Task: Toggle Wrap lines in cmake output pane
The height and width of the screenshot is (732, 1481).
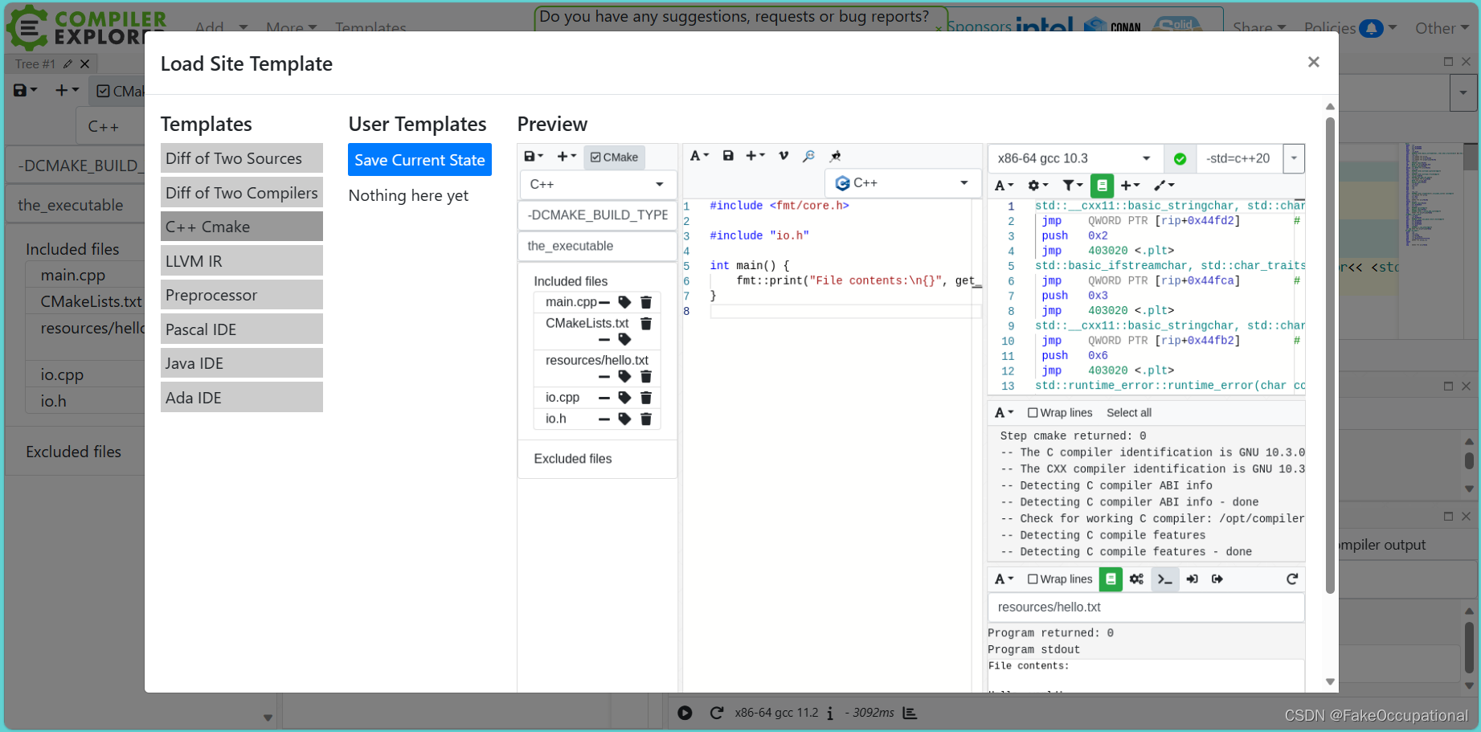Action: pyautogui.click(x=1060, y=413)
